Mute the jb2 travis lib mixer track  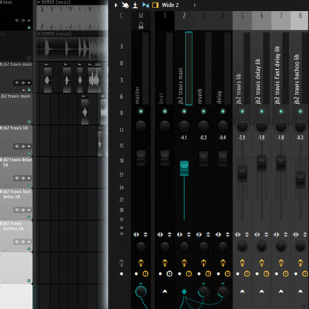[x=242, y=111]
